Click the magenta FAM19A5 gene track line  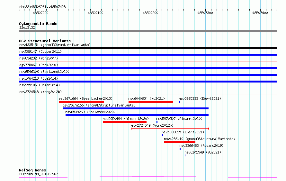148,177
